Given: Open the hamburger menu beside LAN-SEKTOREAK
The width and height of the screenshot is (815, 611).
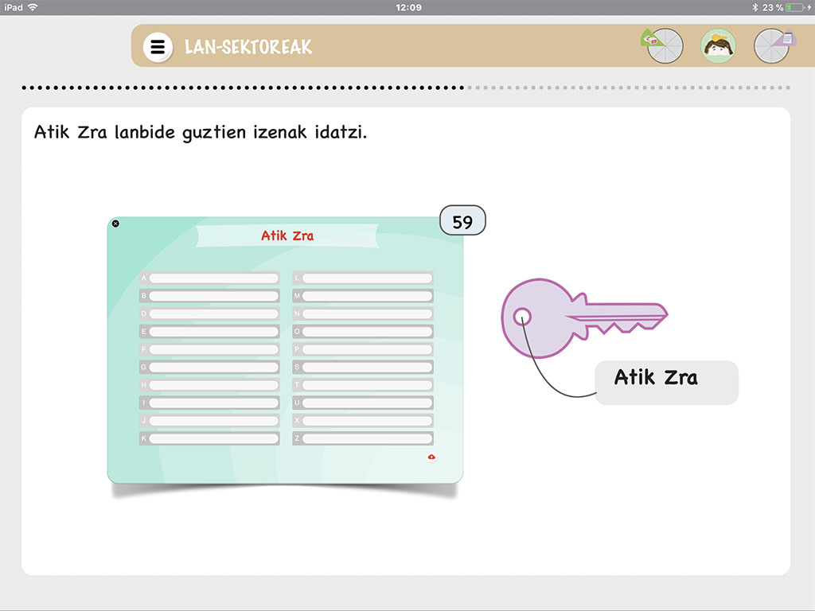Looking at the screenshot, I should [x=158, y=47].
